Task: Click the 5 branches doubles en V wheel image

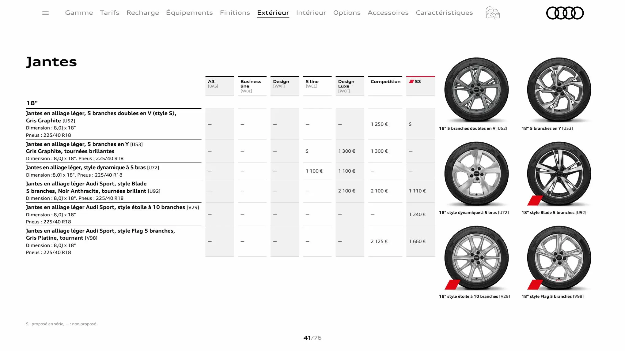Action: pos(476,90)
